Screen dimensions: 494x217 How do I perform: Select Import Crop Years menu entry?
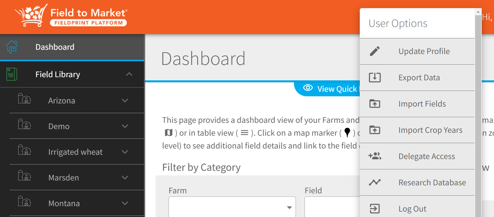417,130
